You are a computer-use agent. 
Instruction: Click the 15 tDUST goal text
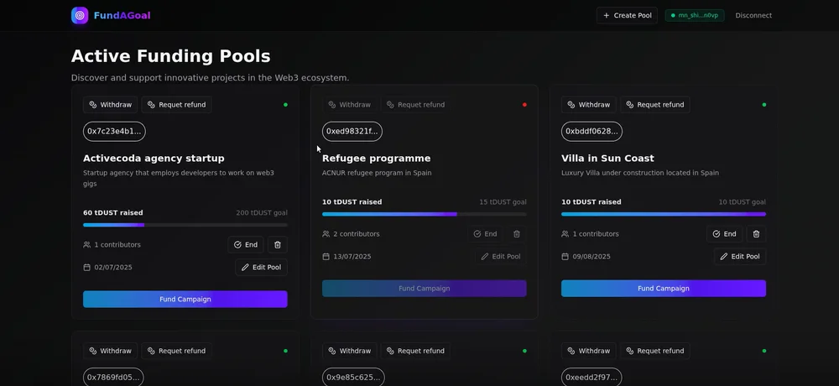tap(503, 202)
